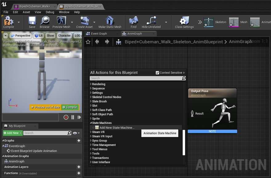Open Create Asset dropdown arrow
271x178 pixels.
click(x=94, y=22)
